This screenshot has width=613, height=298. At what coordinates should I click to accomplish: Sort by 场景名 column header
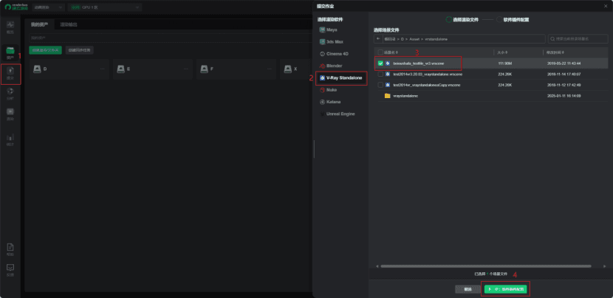pyautogui.click(x=391, y=52)
